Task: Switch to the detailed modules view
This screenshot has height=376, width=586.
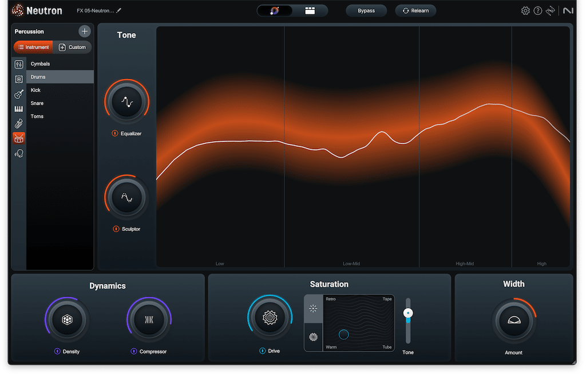Action: pos(310,11)
